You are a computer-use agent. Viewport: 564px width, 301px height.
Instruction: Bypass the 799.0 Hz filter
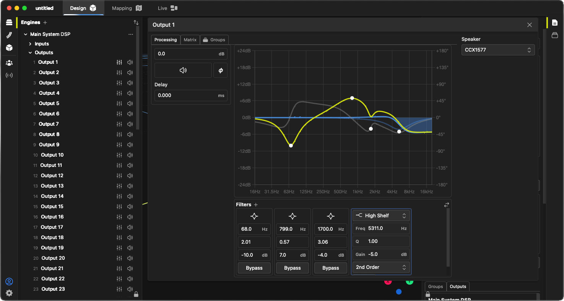click(x=293, y=268)
